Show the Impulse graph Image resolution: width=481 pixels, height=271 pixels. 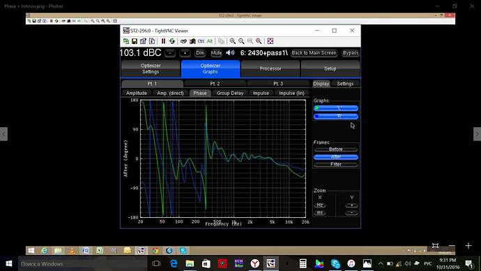click(261, 93)
